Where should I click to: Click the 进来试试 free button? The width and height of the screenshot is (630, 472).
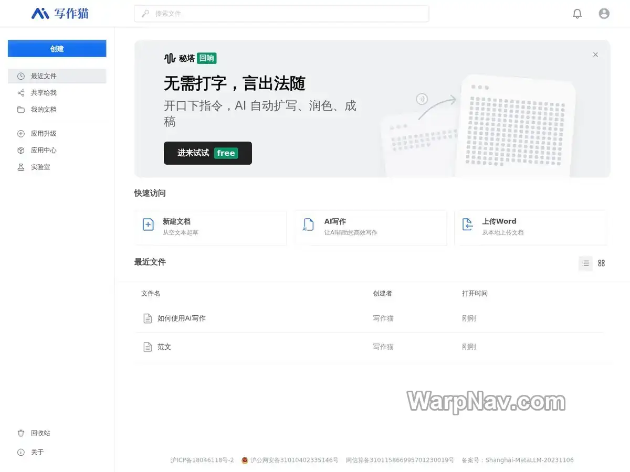pyautogui.click(x=208, y=153)
